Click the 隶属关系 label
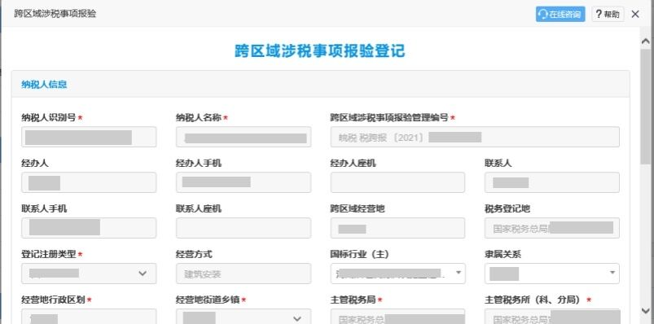 (503, 254)
